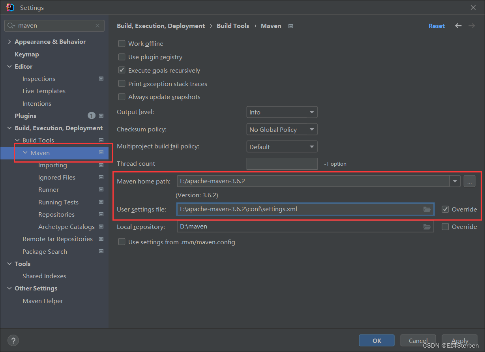Open Multiproject build fail policy dropdown
The height and width of the screenshot is (352, 485).
(x=282, y=147)
